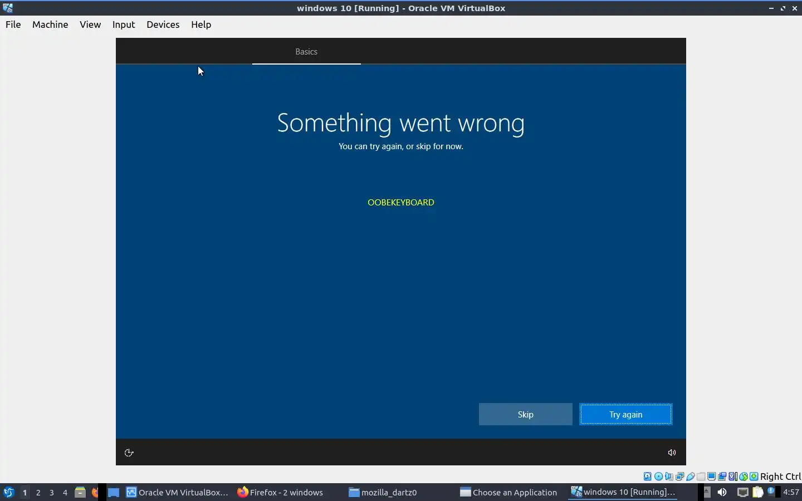Open the View menu
The height and width of the screenshot is (501, 802).
[90, 24]
